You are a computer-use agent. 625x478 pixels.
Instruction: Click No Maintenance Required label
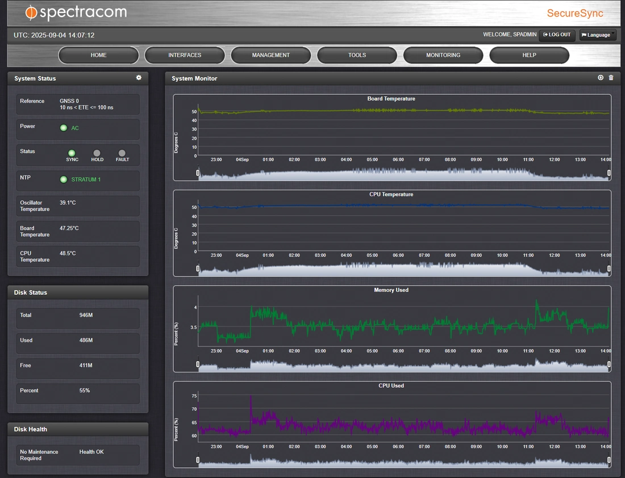39,455
